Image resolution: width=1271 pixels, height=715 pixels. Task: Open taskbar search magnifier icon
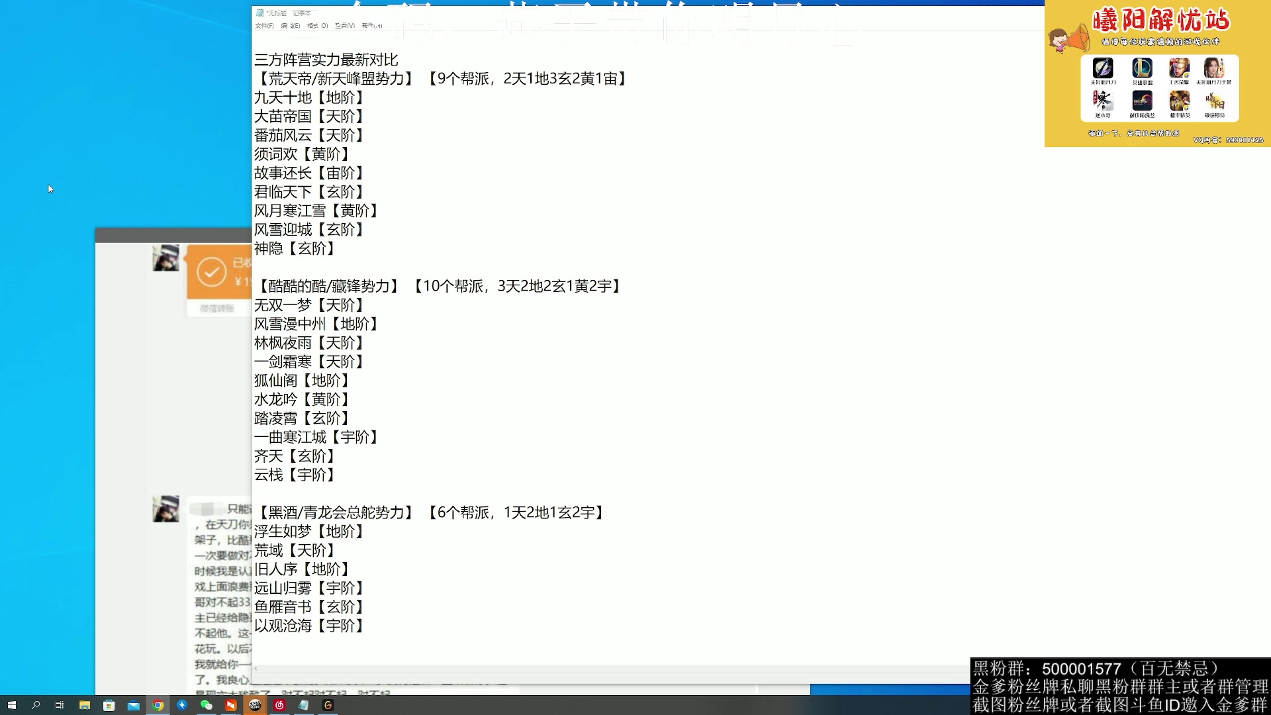pyautogui.click(x=36, y=705)
